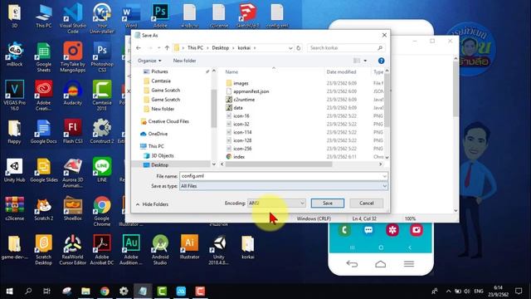Open File Explorer from the taskbar
This screenshot has width=531, height=299.
pyautogui.click(x=85, y=292)
